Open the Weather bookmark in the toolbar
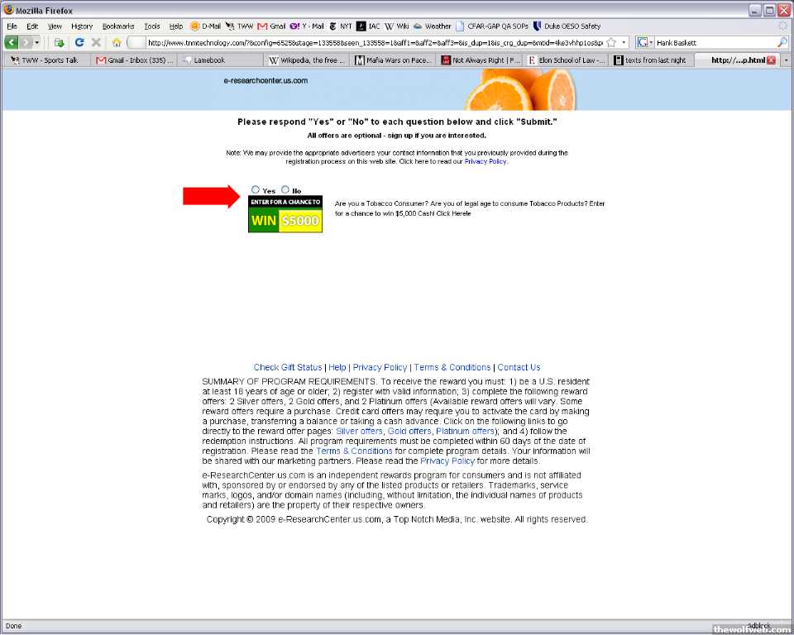 [432, 26]
